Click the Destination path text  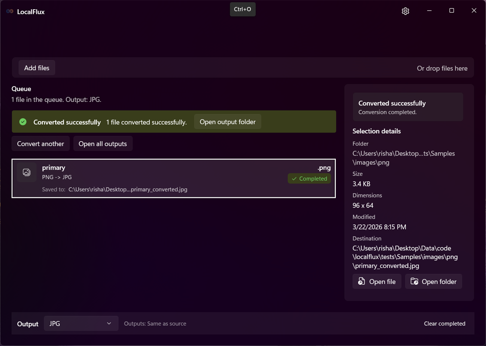click(x=405, y=257)
